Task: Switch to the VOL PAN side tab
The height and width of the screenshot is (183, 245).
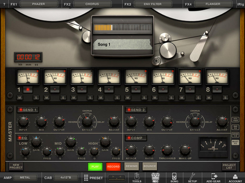Action: coord(235,119)
